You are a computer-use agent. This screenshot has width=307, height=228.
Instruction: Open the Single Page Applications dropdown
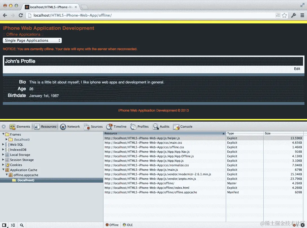click(x=32, y=41)
